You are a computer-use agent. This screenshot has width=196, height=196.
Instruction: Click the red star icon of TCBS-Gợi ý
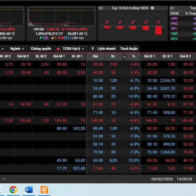[58, 49]
